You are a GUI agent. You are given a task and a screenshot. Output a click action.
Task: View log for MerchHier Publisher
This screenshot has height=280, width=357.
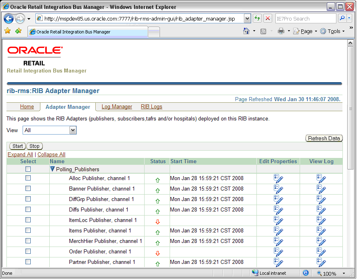(321, 241)
